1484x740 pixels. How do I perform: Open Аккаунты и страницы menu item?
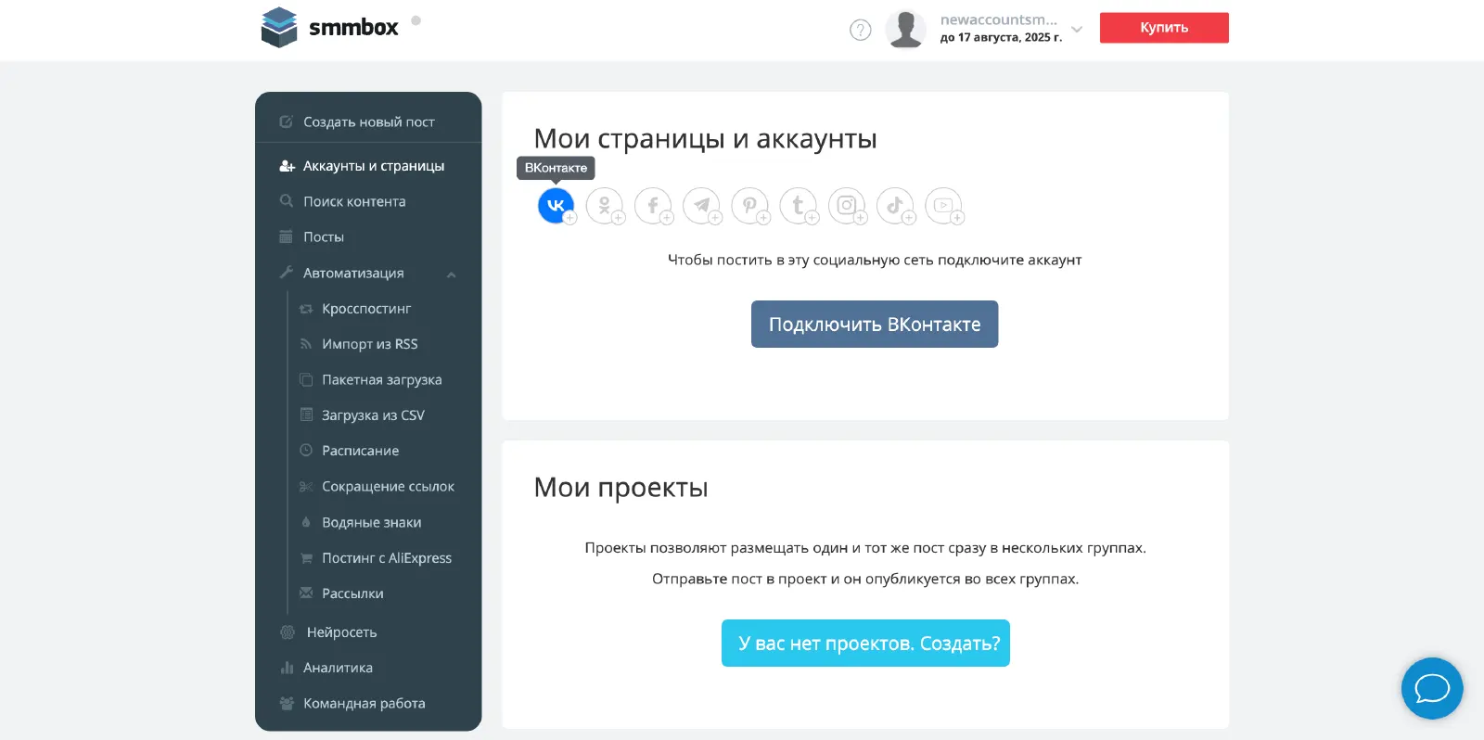tap(368, 166)
